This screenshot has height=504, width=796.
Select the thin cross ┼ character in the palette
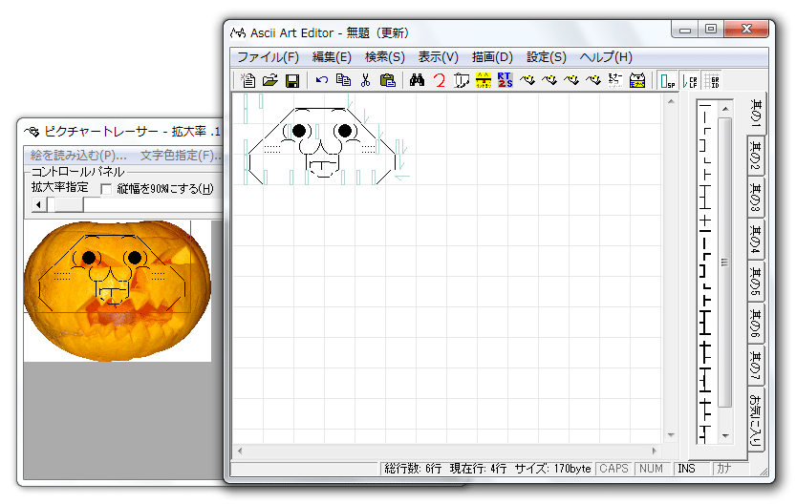pyautogui.click(x=705, y=220)
